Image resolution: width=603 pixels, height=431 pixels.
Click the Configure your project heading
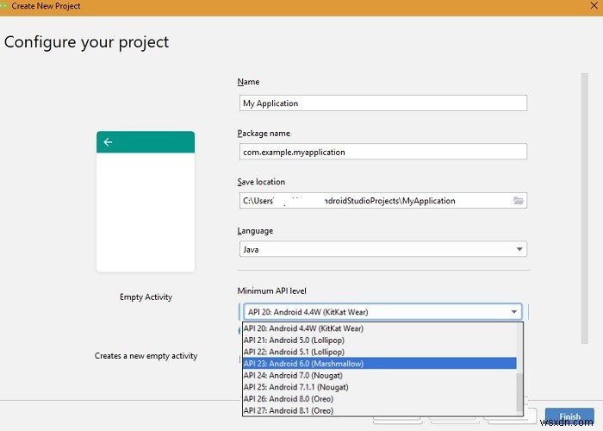point(86,42)
